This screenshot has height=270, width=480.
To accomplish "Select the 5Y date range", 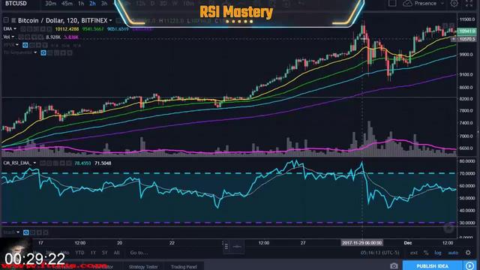I will click(x=105, y=253).
